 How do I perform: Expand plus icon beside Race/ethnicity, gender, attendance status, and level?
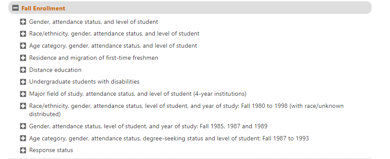(23, 34)
